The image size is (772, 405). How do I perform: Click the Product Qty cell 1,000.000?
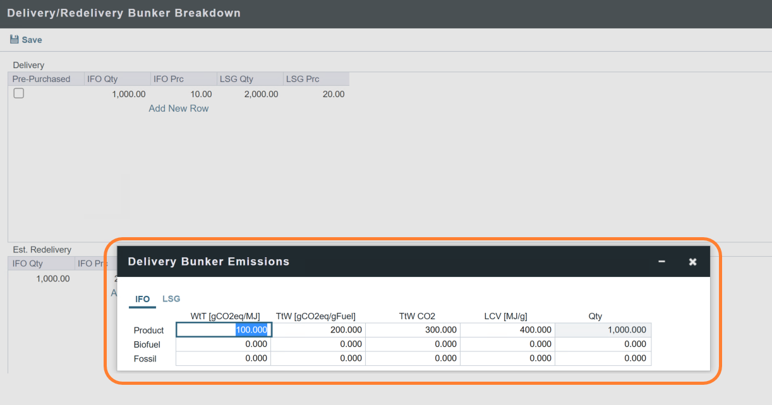coord(603,330)
